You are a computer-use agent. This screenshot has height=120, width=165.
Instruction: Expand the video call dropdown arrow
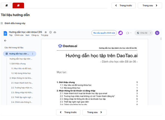[x=131, y=33]
